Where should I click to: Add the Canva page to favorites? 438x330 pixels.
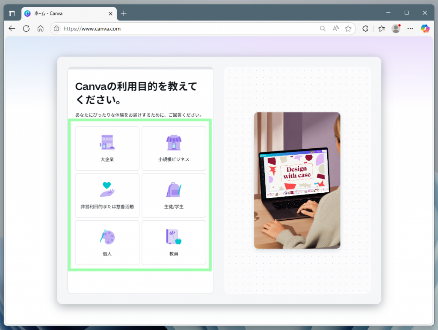[349, 29]
